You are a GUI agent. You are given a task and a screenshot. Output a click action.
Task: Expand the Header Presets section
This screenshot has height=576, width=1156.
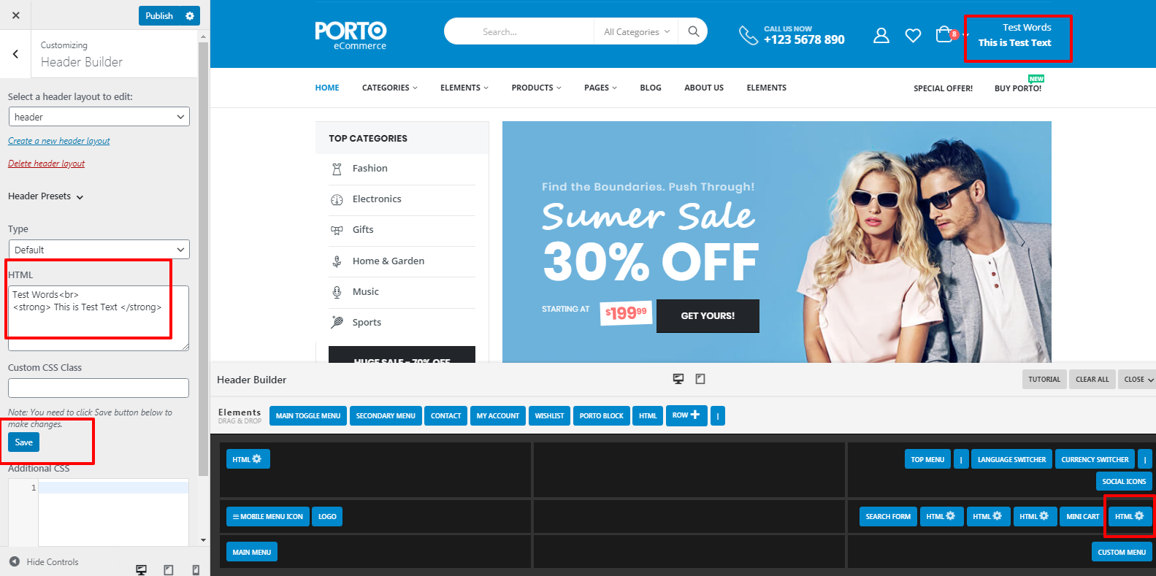(46, 196)
